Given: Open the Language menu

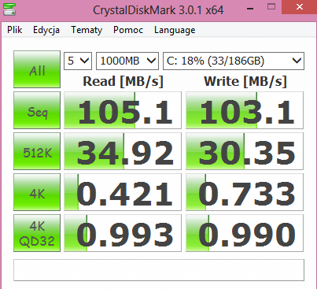Looking at the screenshot, I should click(x=175, y=30).
